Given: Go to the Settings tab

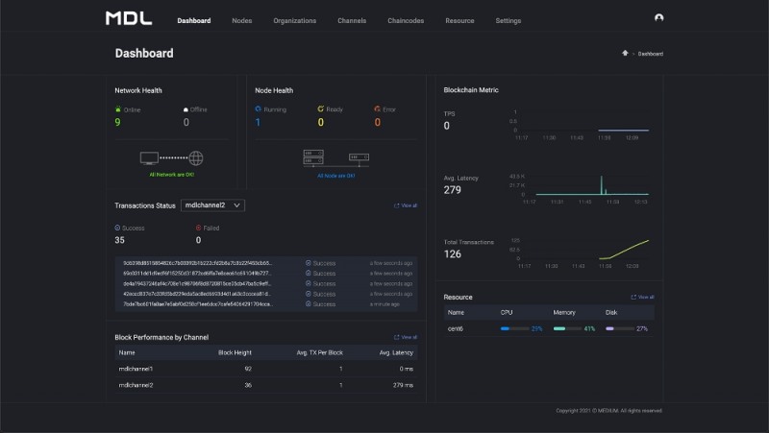Looking at the screenshot, I should (x=509, y=20).
